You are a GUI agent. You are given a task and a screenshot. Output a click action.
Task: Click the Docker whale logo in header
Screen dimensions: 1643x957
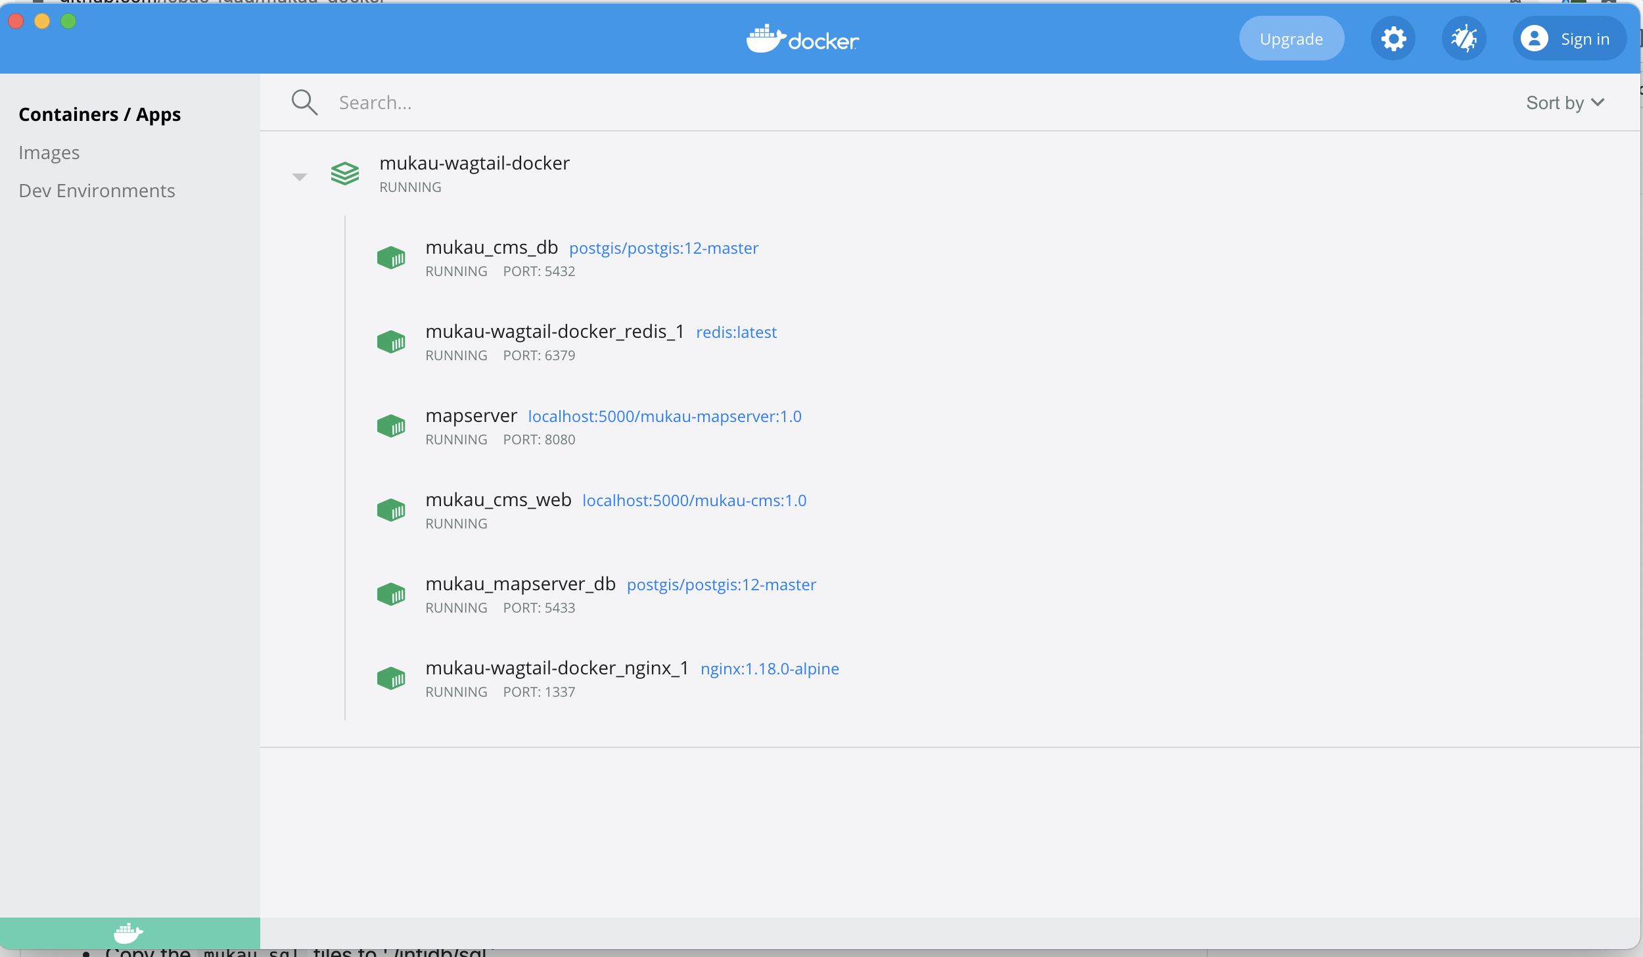pos(802,39)
